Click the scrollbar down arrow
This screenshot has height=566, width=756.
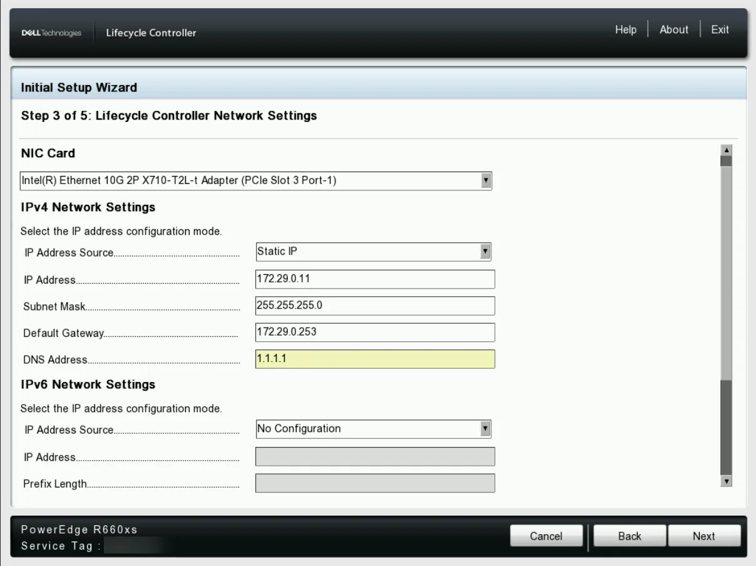(x=726, y=481)
